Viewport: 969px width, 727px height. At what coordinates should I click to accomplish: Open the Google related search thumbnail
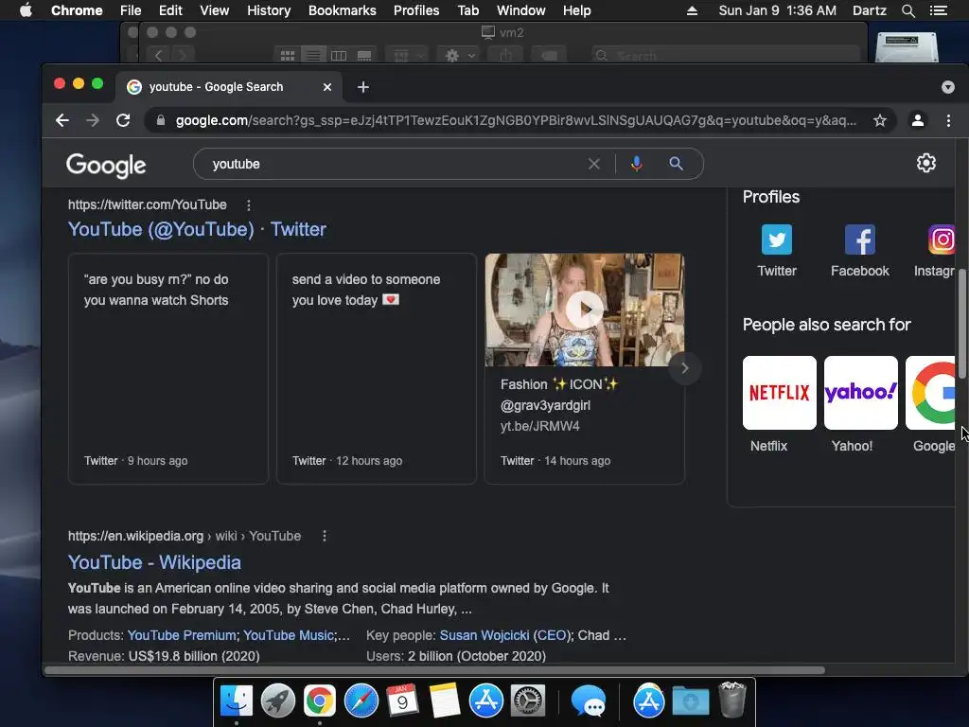[931, 393]
